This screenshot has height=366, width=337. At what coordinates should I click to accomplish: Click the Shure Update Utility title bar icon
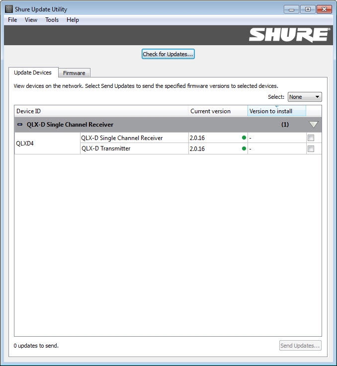point(9,9)
